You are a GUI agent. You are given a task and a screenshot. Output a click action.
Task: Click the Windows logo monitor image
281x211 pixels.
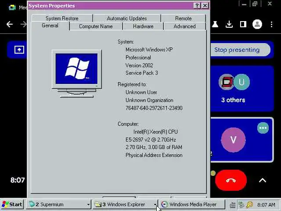[77, 73]
